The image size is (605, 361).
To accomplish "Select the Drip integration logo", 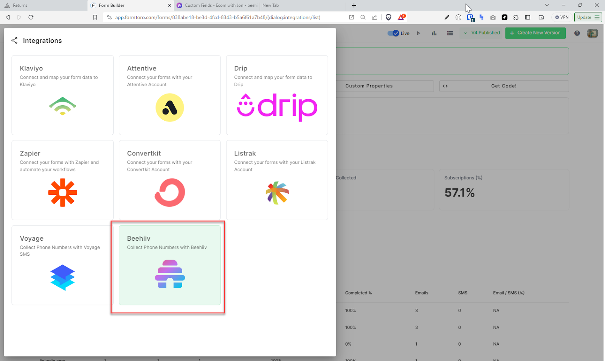I will (277, 107).
